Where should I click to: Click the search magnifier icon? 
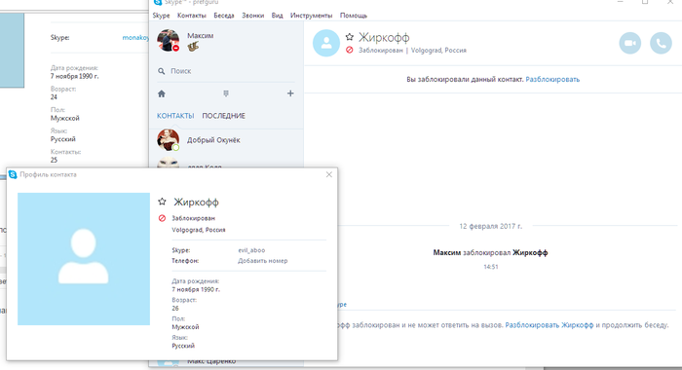coord(162,71)
